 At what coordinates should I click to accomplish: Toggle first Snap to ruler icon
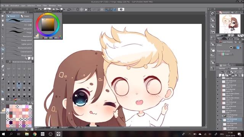[x=107, y=10]
